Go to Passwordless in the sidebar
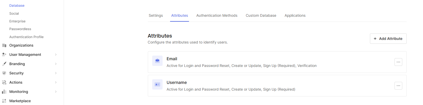The width and height of the screenshot is (423, 105). click(20, 29)
